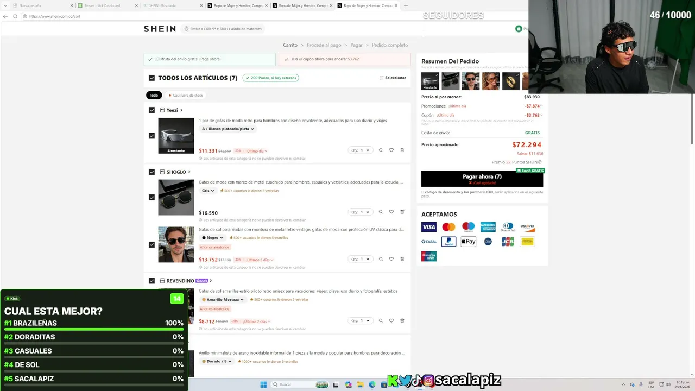Click the browser address bar URL
The image size is (695, 391).
click(55, 16)
